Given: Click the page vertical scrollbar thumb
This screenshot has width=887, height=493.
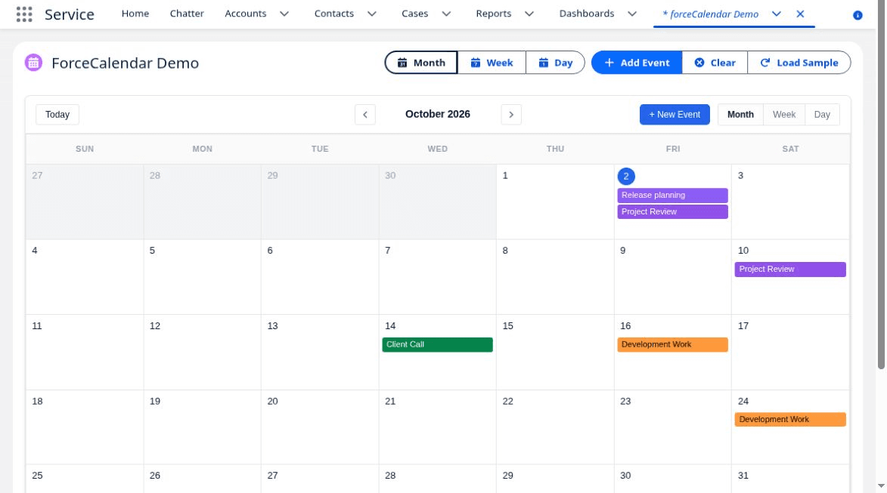Looking at the screenshot, I should tap(881, 185).
